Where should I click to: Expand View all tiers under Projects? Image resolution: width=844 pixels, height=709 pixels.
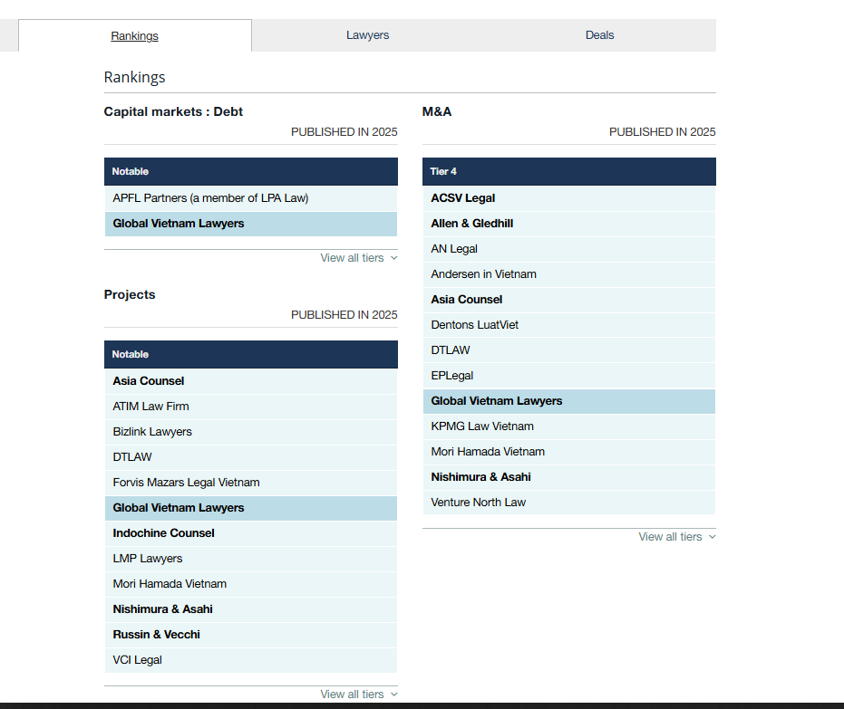pyautogui.click(x=358, y=695)
